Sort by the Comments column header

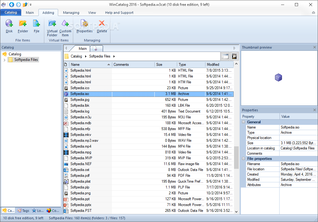tap(133, 65)
